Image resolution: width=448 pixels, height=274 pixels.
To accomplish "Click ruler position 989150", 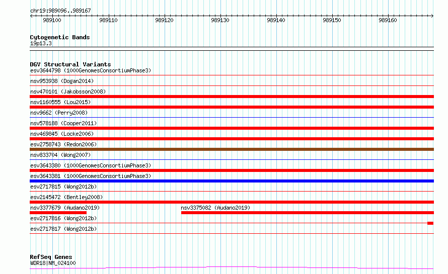I will click(x=332, y=20).
